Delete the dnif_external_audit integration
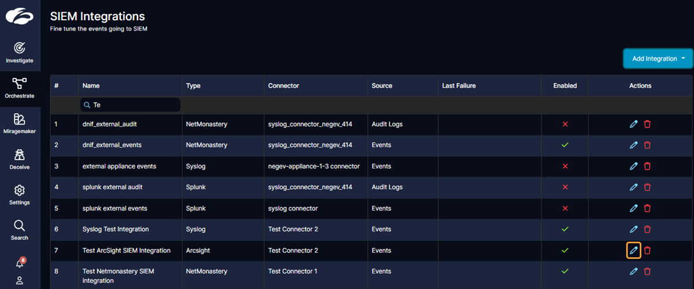The image size is (694, 289). [647, 124]
